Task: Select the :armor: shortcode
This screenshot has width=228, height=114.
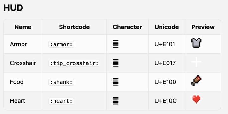Action: (x=61, y=45)
